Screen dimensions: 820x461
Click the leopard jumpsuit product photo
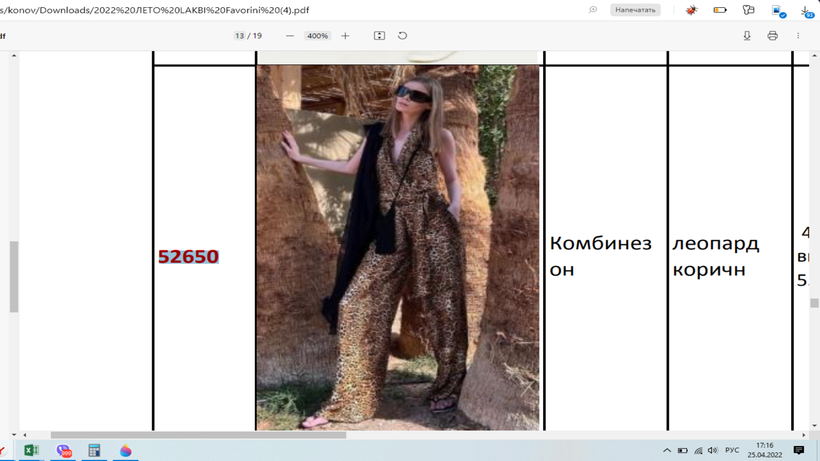(398, 248)
